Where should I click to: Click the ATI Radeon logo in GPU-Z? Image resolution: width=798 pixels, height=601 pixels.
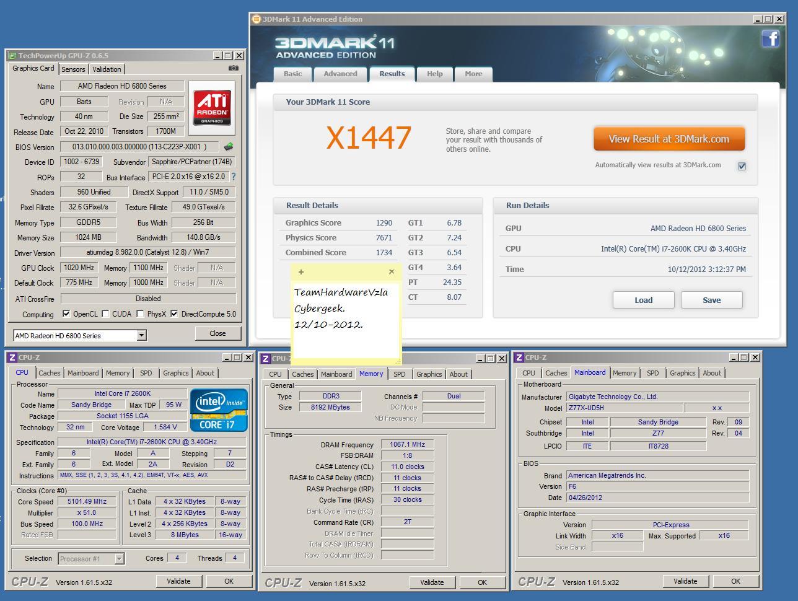[212, 107]
